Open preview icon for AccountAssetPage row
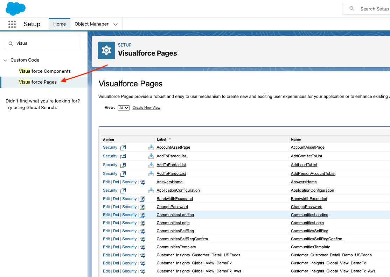This screenshot has height=277, width=390. [x=123, y=148]
